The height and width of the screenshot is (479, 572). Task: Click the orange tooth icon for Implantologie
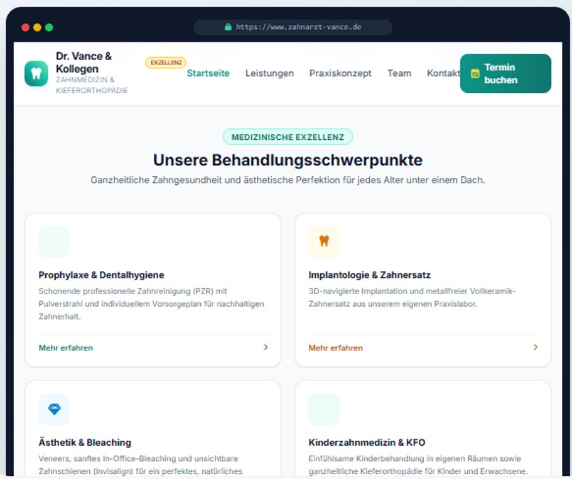(x=324, y=241)
